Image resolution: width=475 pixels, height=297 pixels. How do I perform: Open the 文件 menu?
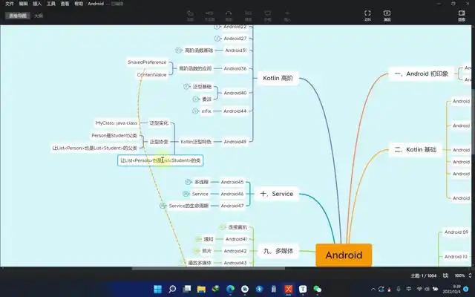[x=9, y=4]
